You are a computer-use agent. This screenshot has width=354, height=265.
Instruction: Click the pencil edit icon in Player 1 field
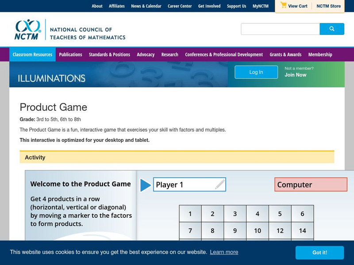click(219, 184)
